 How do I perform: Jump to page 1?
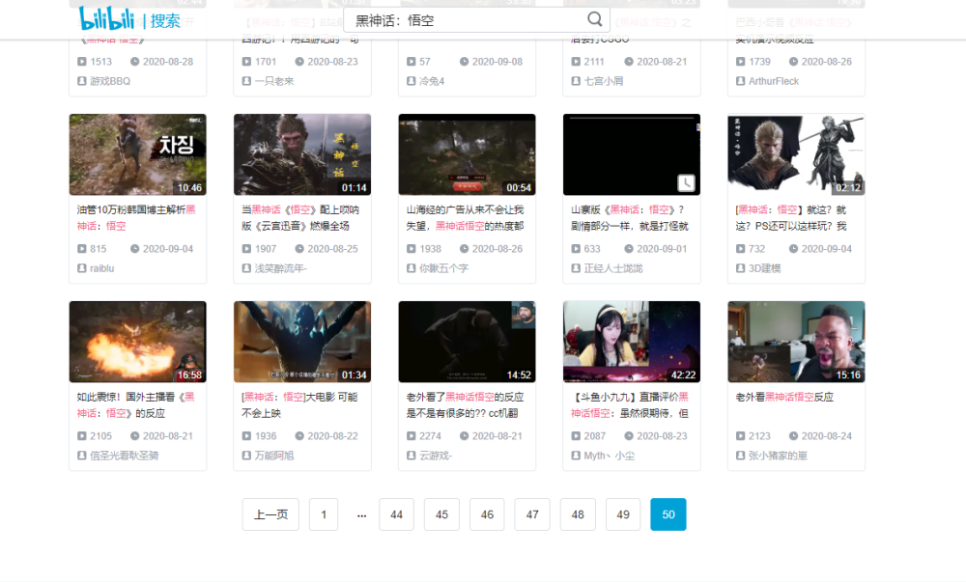click(x=324, y=514)
